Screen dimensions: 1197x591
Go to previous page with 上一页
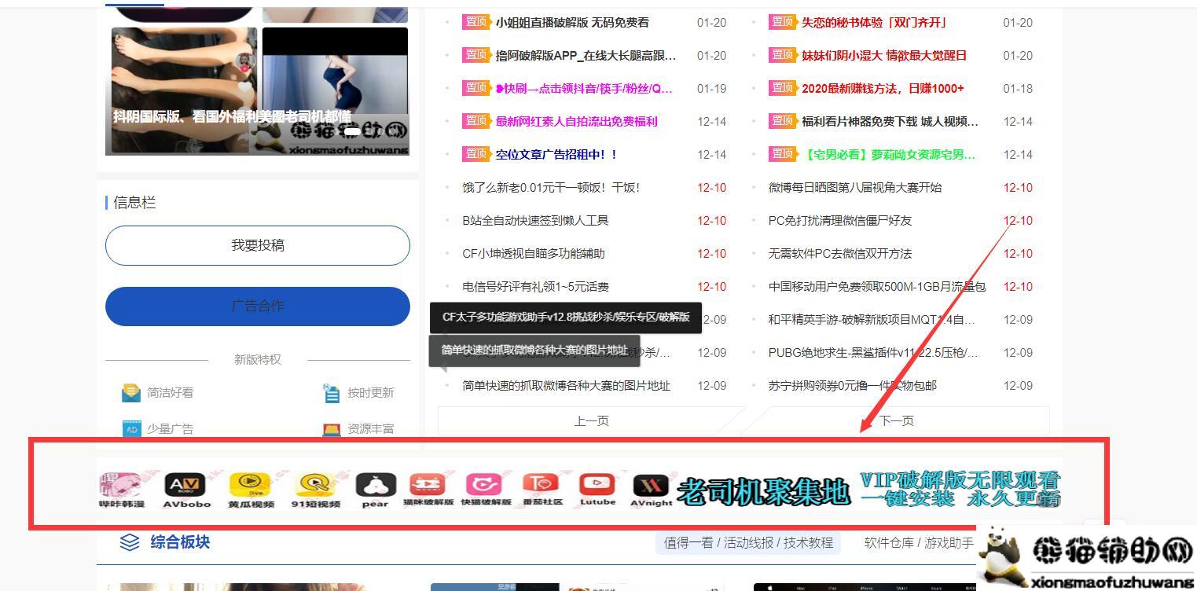pos(591,421)
